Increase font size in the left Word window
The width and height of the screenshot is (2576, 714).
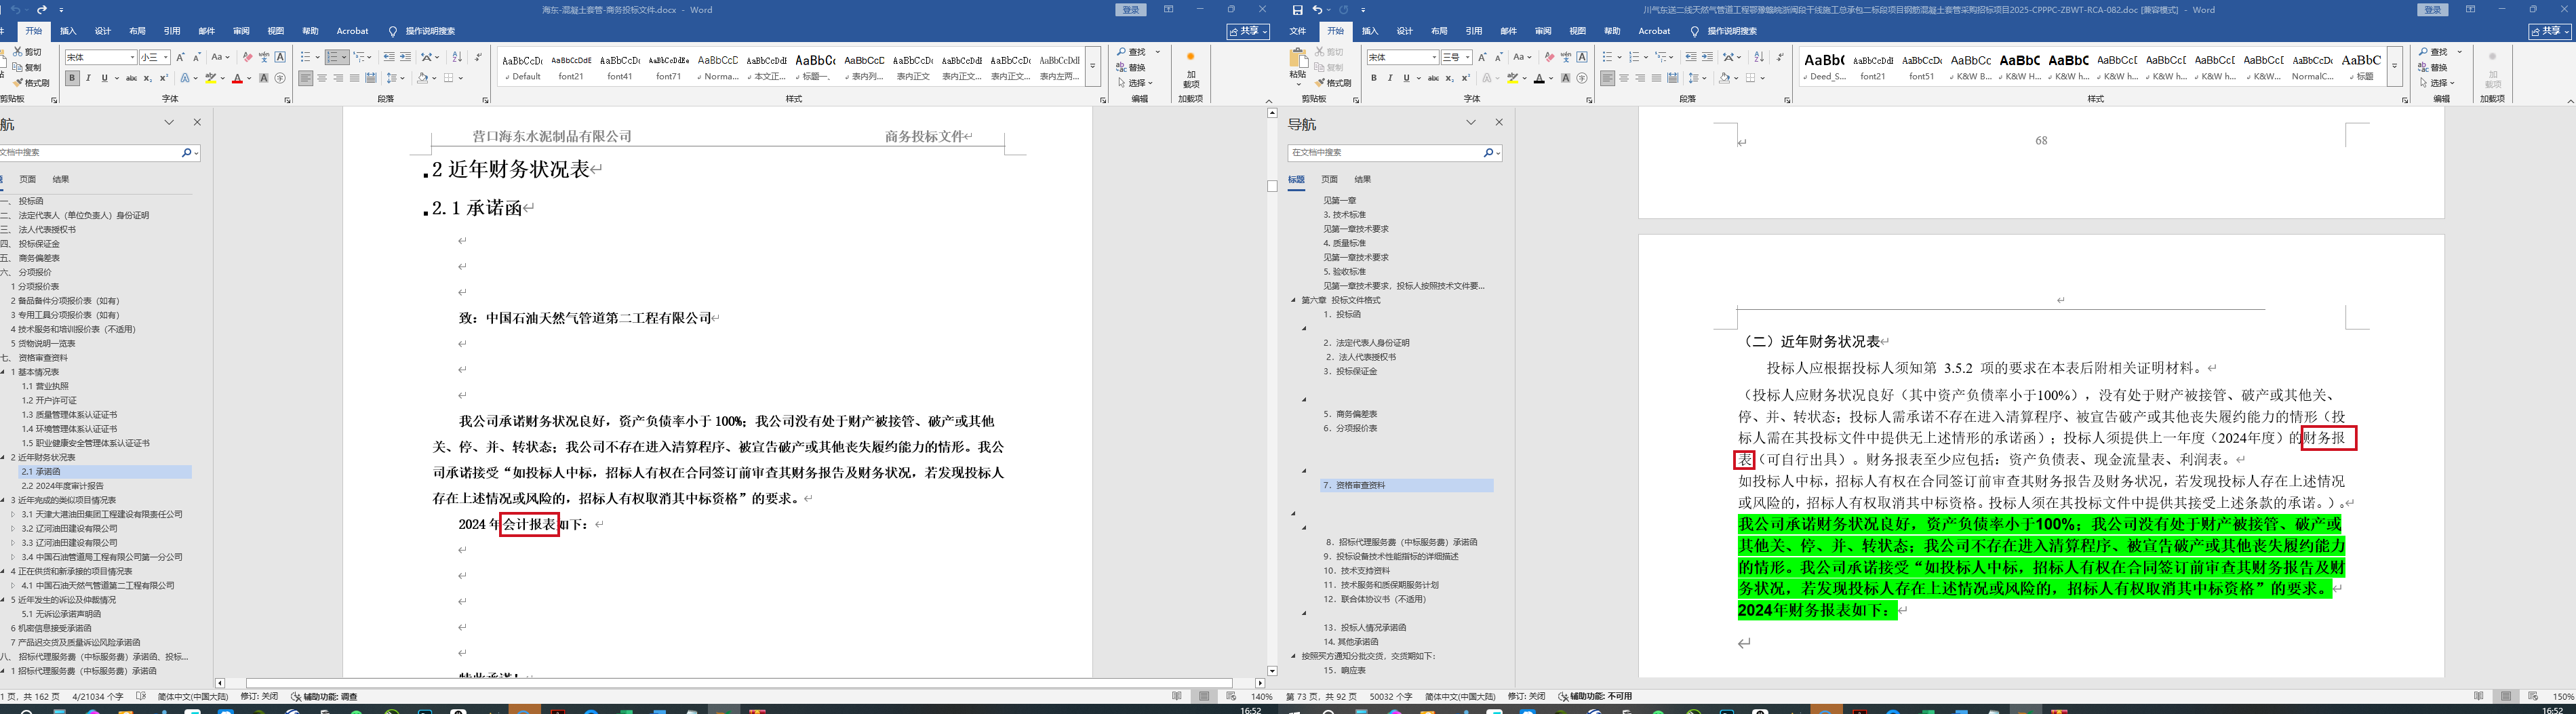click(x=181, y=57)
